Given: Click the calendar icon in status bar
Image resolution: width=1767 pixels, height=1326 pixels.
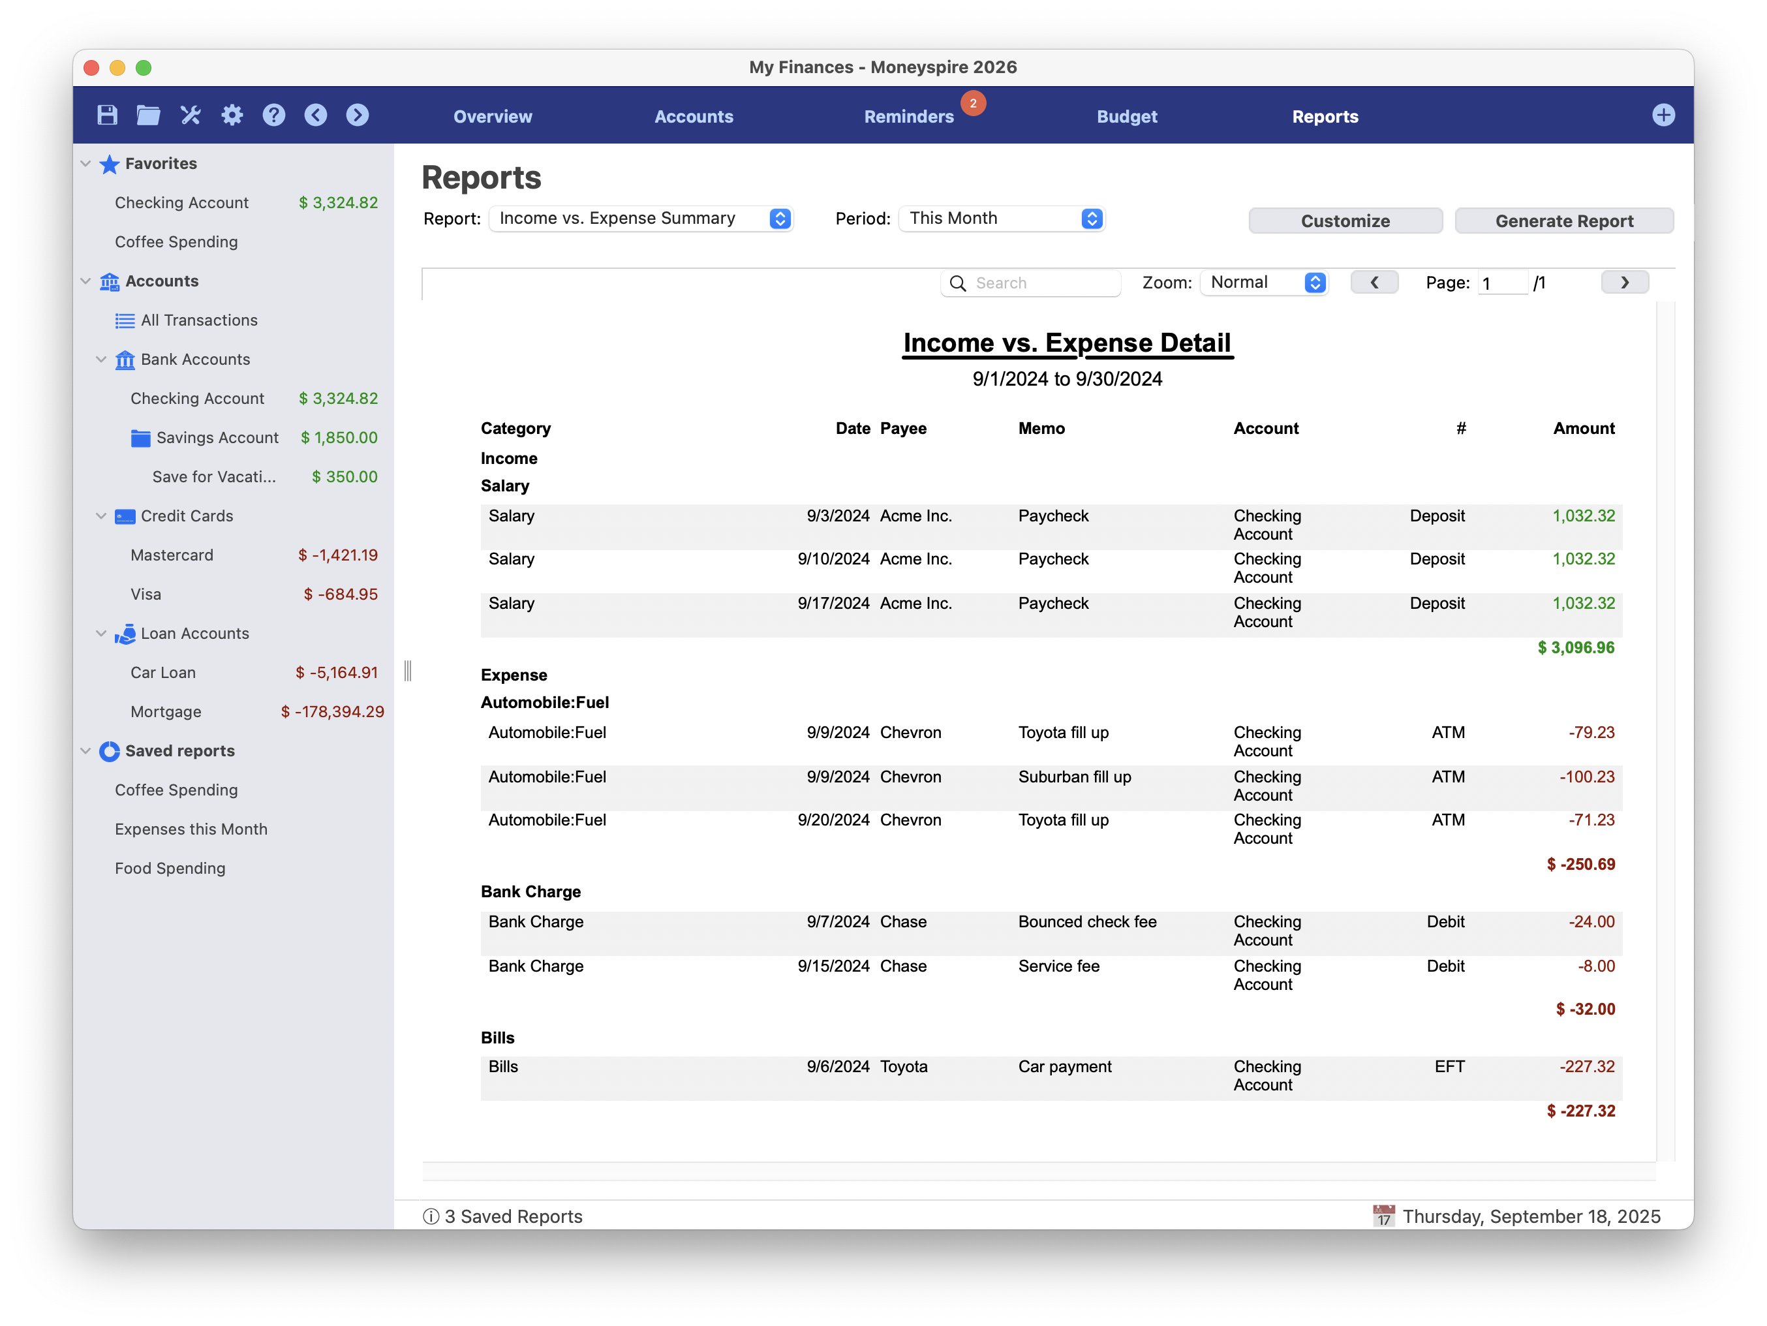Looking at the screenshot, I should click(1383, 1216).
